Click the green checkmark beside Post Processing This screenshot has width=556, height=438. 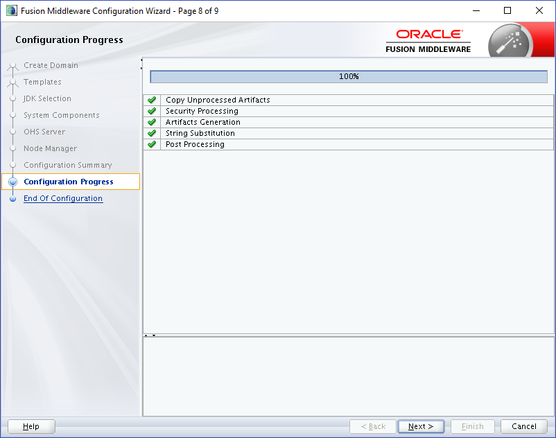[x=152, y=144]
